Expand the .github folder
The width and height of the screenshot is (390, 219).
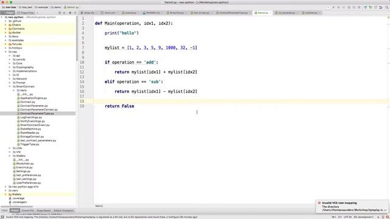pos(5,21)
